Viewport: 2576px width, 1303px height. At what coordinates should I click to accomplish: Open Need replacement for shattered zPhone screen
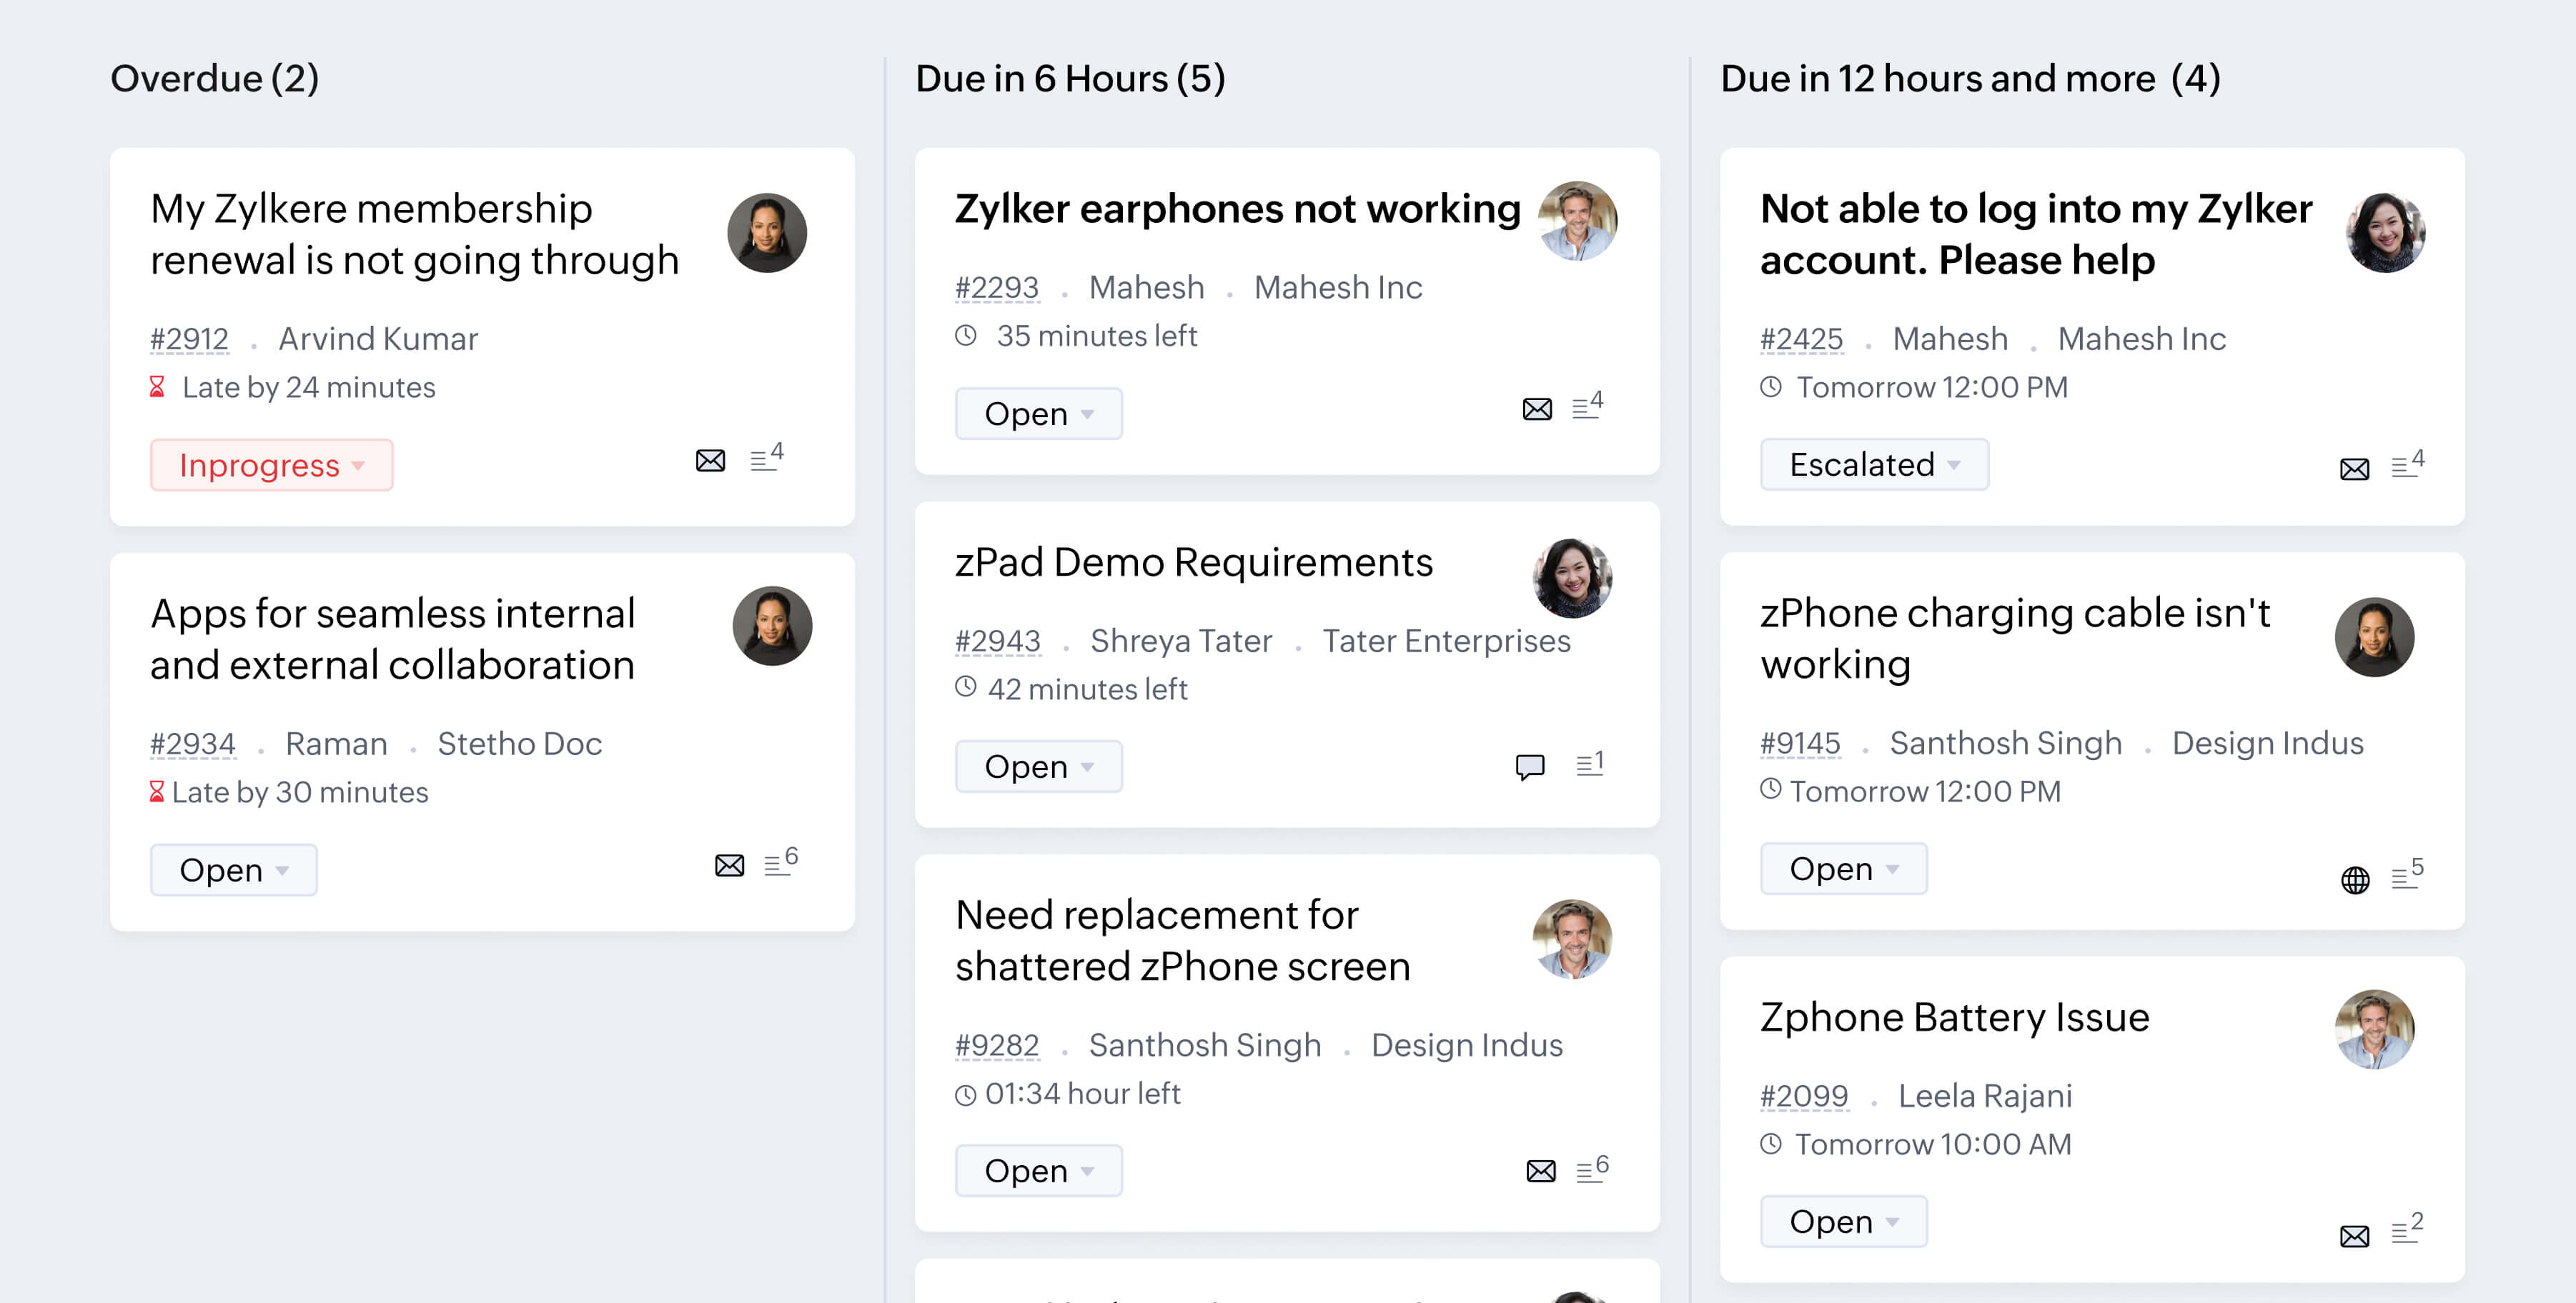(x=1182, y=940)
